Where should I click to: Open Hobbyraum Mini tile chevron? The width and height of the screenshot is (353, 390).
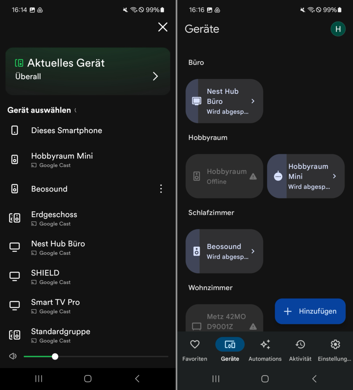pyautogui.click(x=334, y=176)
